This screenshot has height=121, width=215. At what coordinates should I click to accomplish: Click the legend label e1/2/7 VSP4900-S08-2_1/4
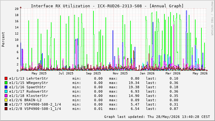(35, 104)
